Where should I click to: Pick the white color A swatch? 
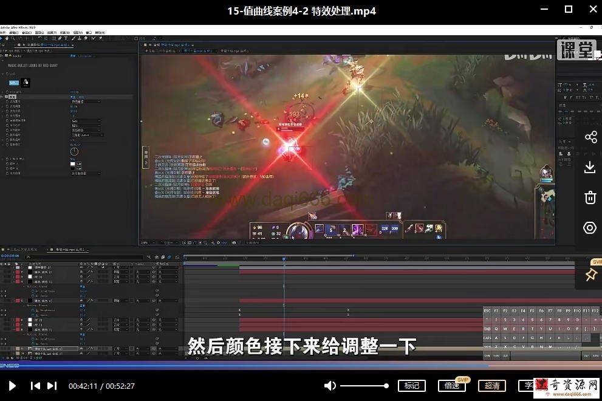click(72, 164)
